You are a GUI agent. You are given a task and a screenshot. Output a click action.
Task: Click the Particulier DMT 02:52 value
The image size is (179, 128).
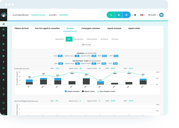(131, 68)
